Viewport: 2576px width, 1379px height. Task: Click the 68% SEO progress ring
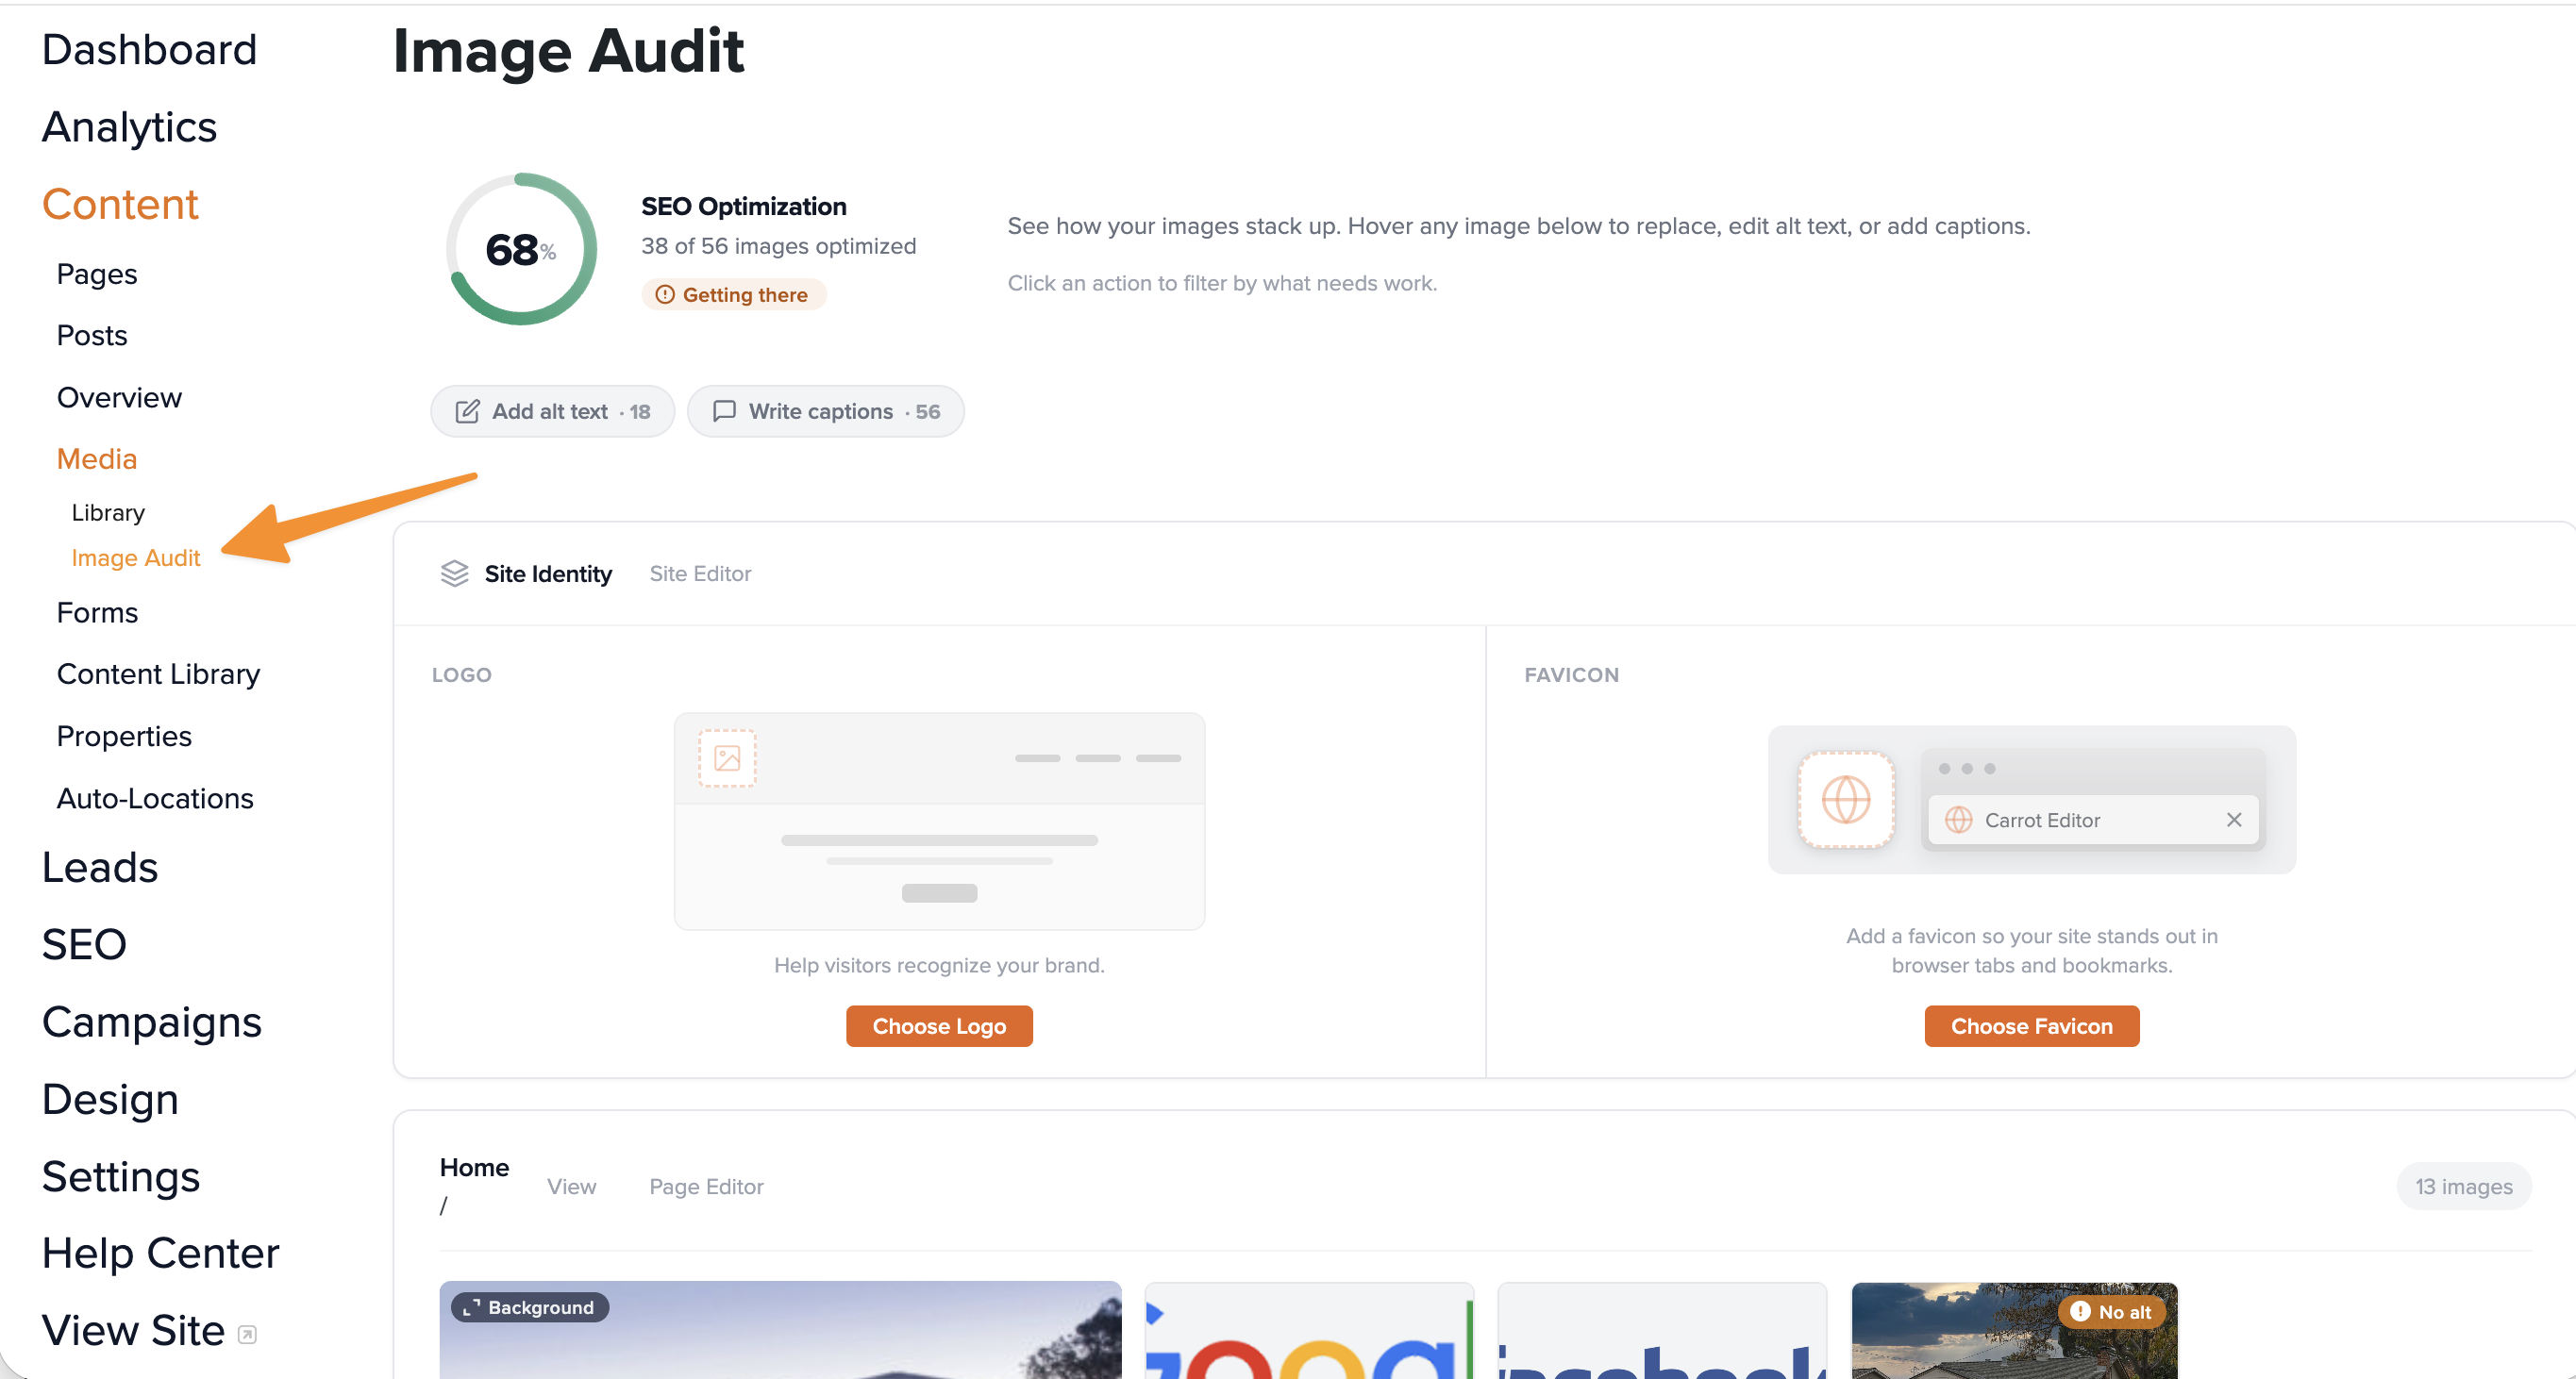click(x=521, y=249)
